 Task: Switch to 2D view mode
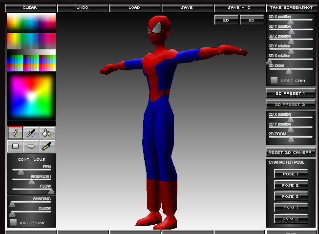click(x=226, y=20)
